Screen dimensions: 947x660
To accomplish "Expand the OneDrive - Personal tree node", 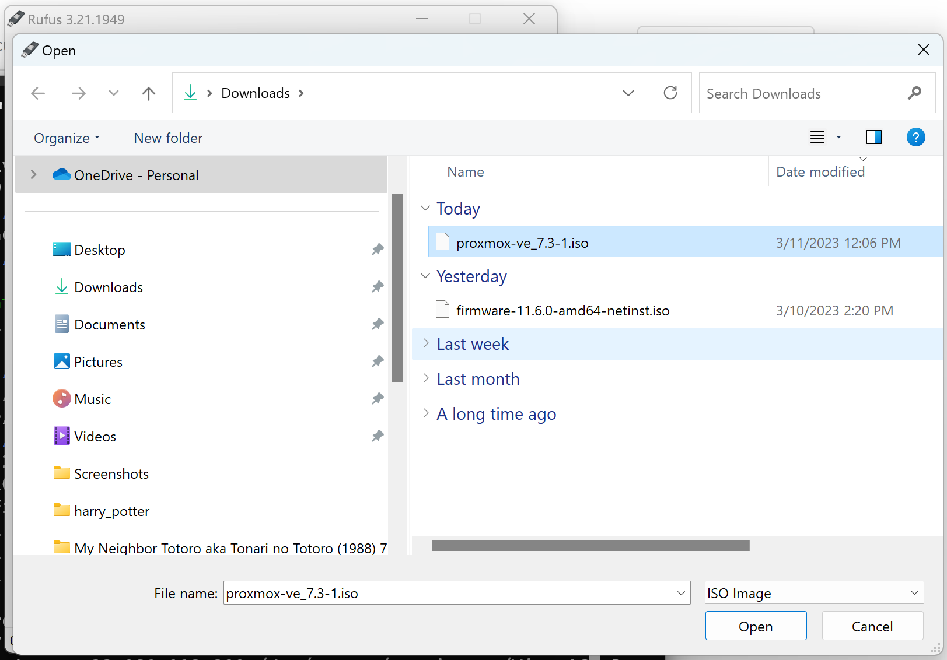I will 34,175.
